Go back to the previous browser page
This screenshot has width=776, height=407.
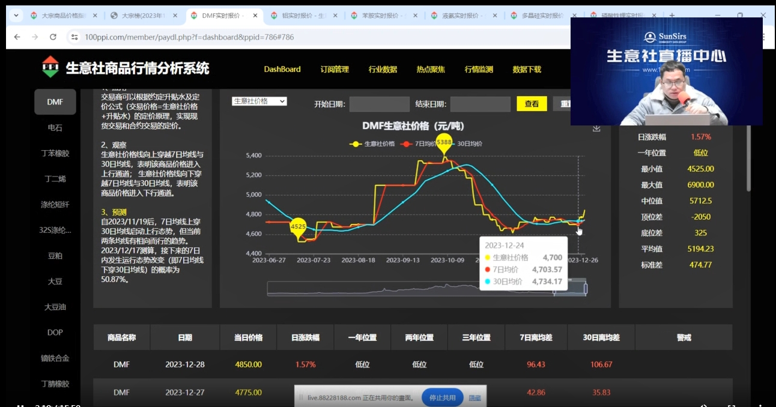tap(17, 37)
